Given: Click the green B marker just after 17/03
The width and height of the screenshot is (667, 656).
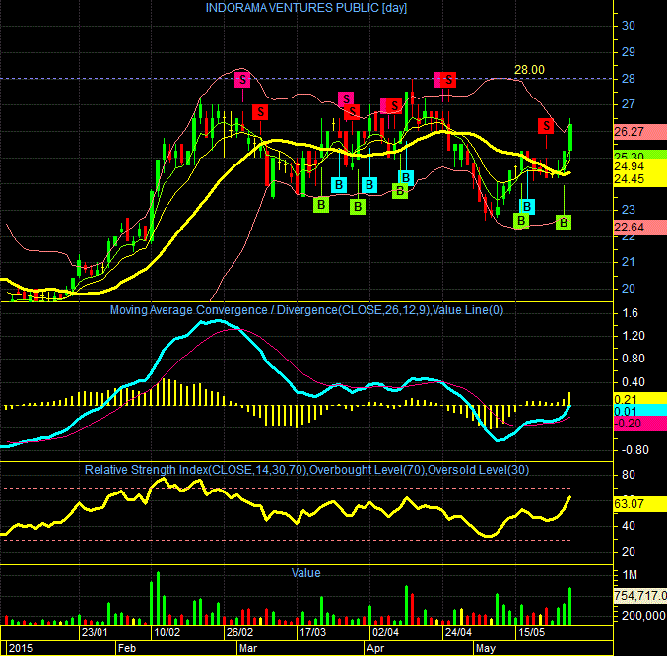Looking at the screenshot, I should pos(321,205).
